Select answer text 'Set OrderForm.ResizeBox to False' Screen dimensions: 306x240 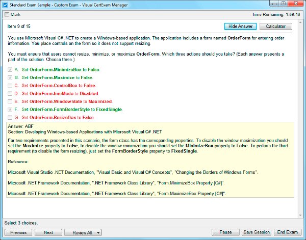click(x=58, y=117)
